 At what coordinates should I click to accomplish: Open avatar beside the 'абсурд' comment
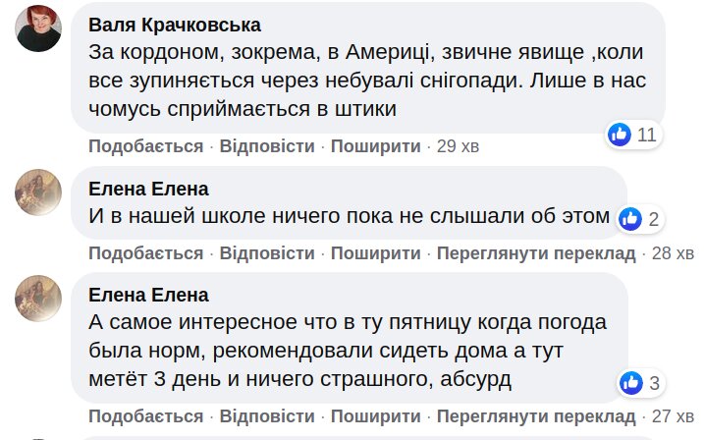(x=39, y=298)
